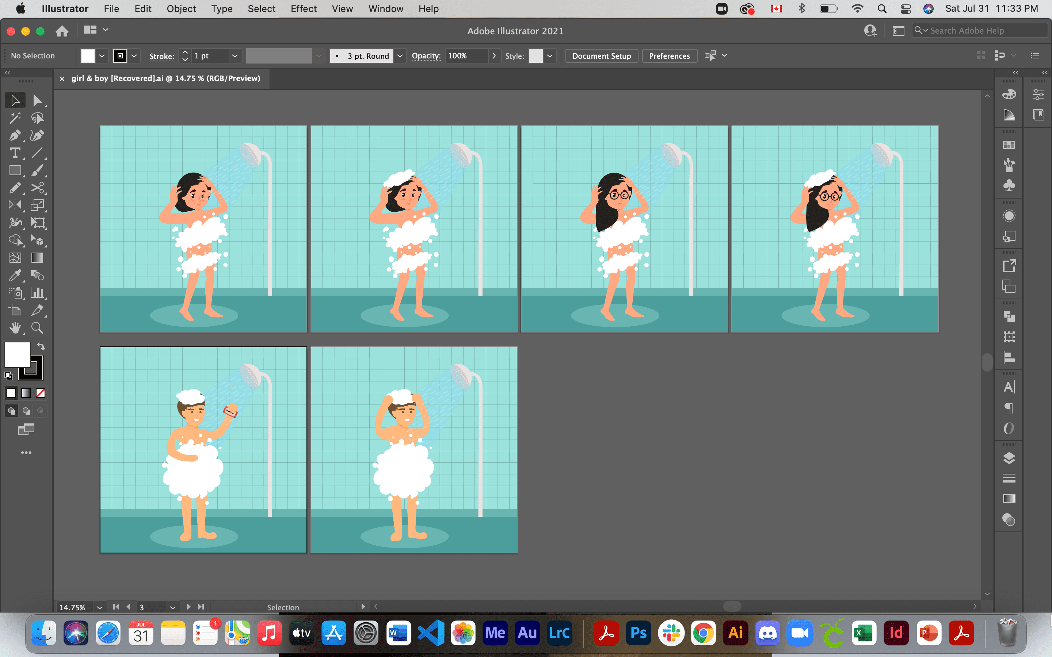Screen dimensions: 1052x657
Task: Activate the Type tool
Action: point(15,153)
